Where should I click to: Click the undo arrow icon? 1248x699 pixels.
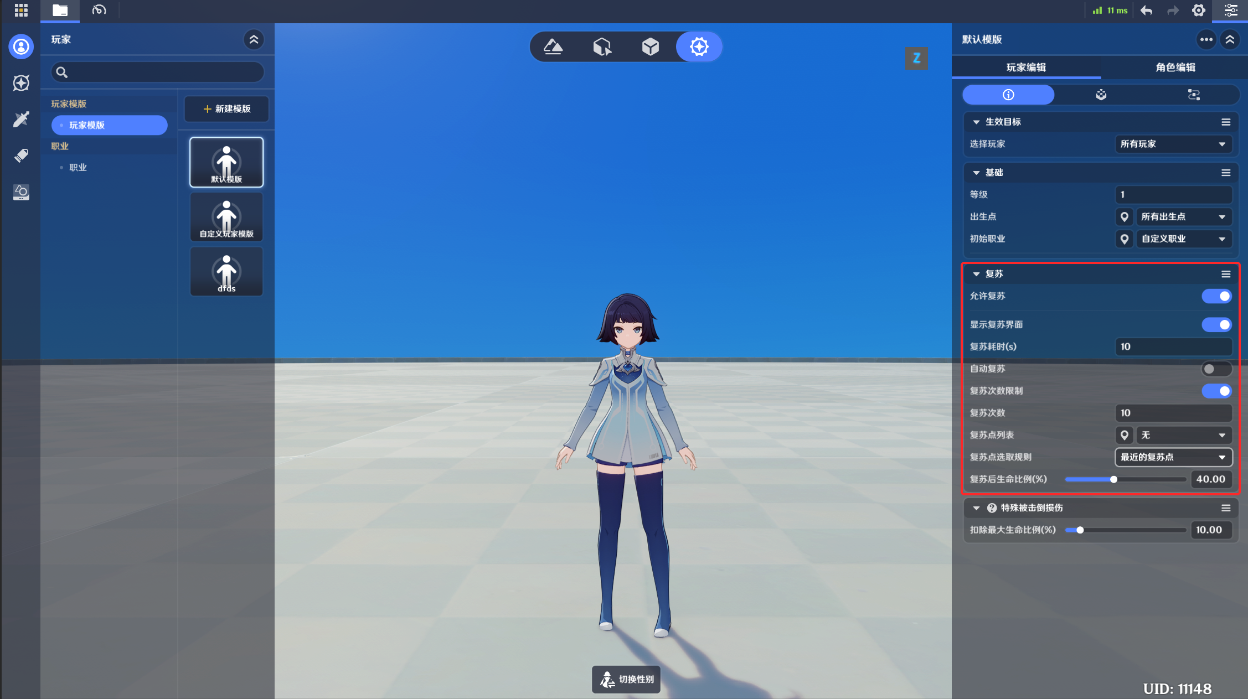(1146, 11)
